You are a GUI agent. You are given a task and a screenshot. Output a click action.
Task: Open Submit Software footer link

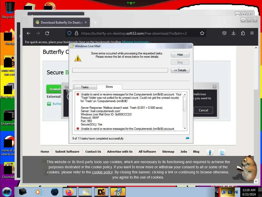pyautogui.click(x=67, y=152)
